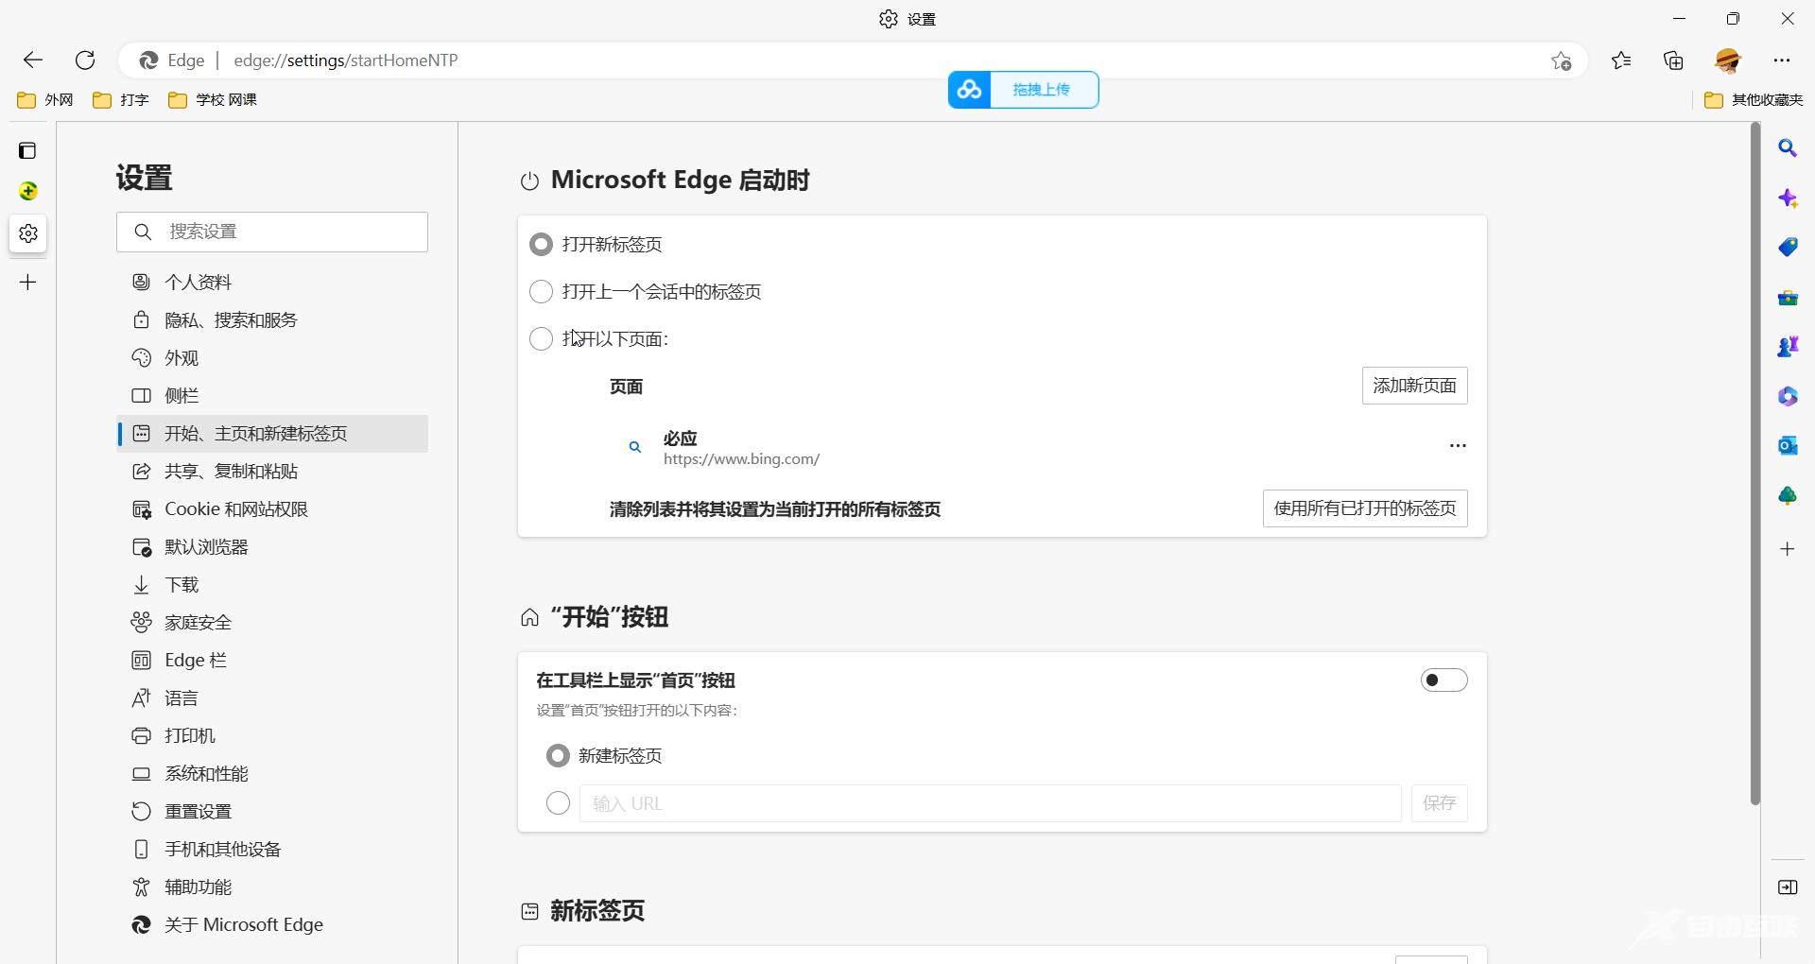
Task: Select 打开新标签页 radio option
Action: point(541,245)
